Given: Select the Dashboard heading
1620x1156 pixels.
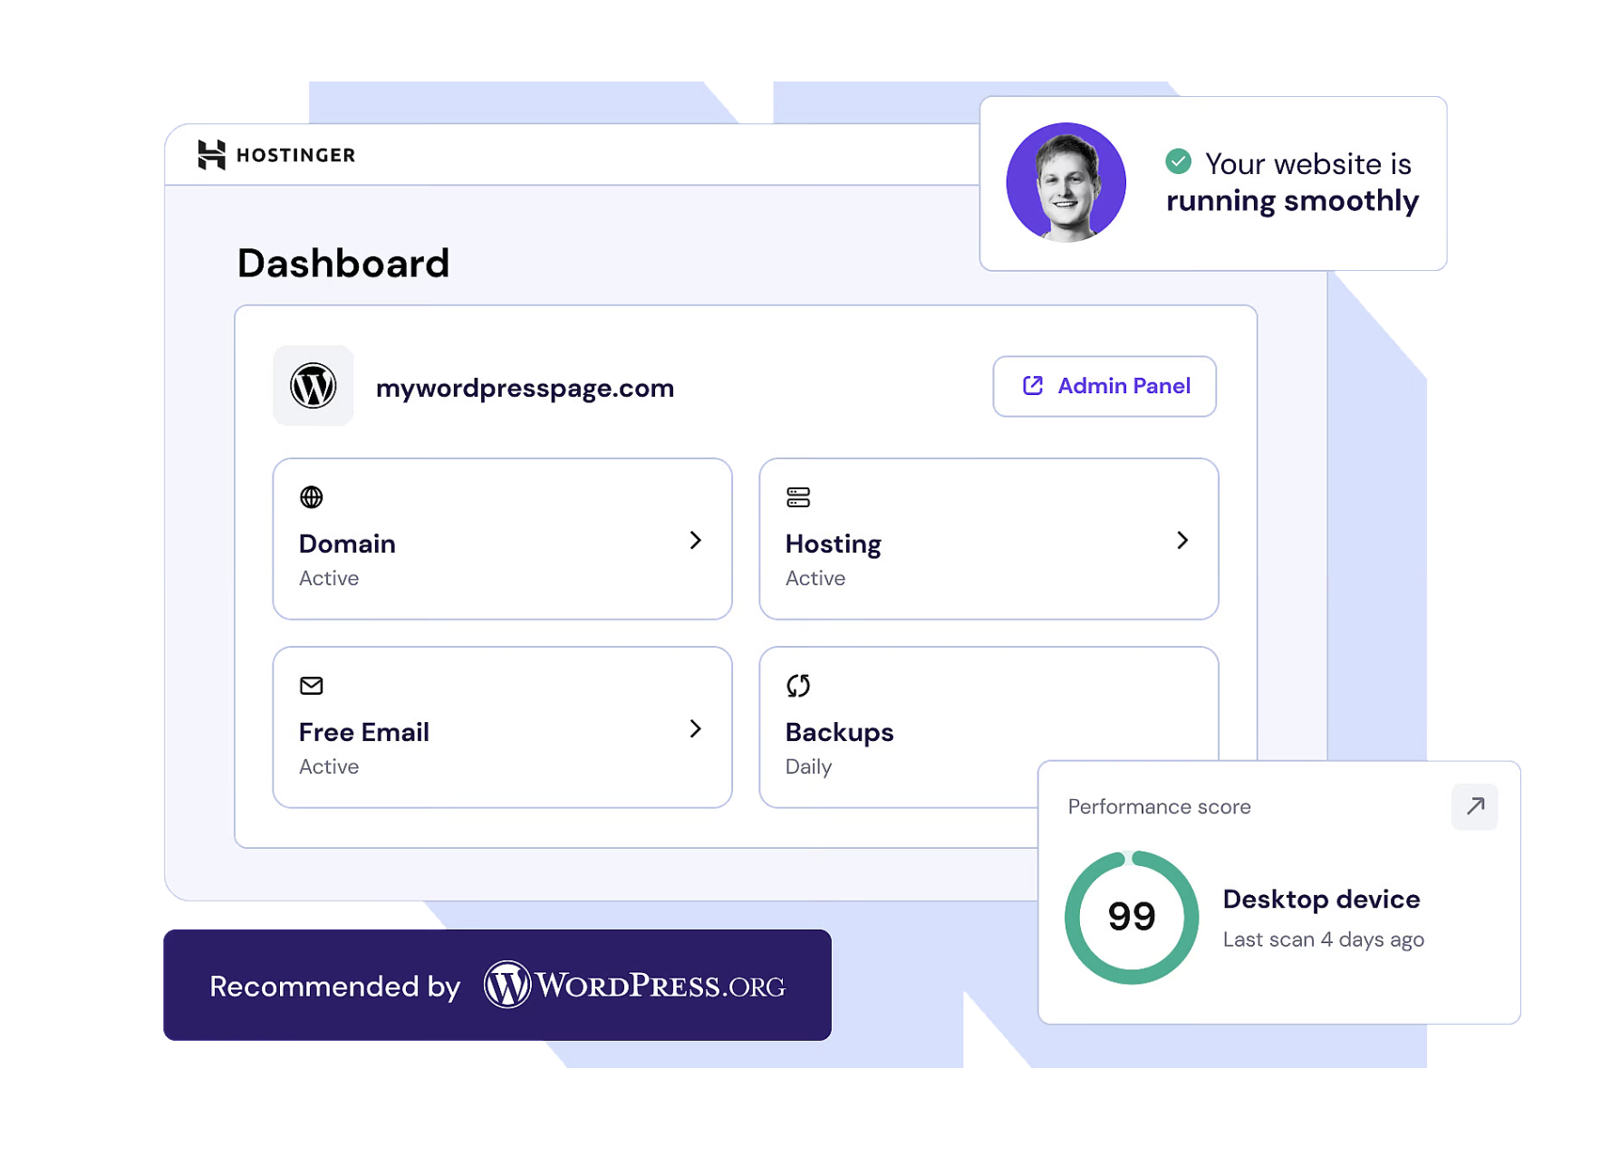Looking at the screenshot, I should (x=342, y=263).
